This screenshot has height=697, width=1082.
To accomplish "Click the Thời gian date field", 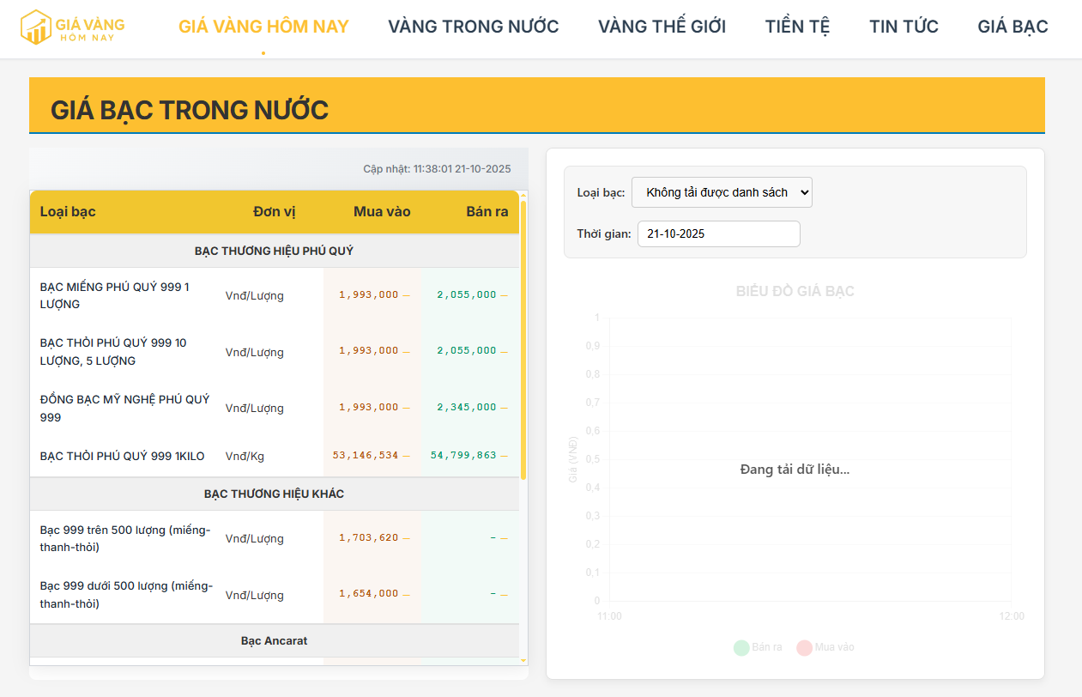I will click(718, 233).
